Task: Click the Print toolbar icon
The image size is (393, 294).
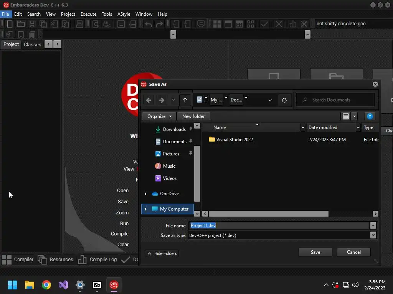Action: pos(79,24)
